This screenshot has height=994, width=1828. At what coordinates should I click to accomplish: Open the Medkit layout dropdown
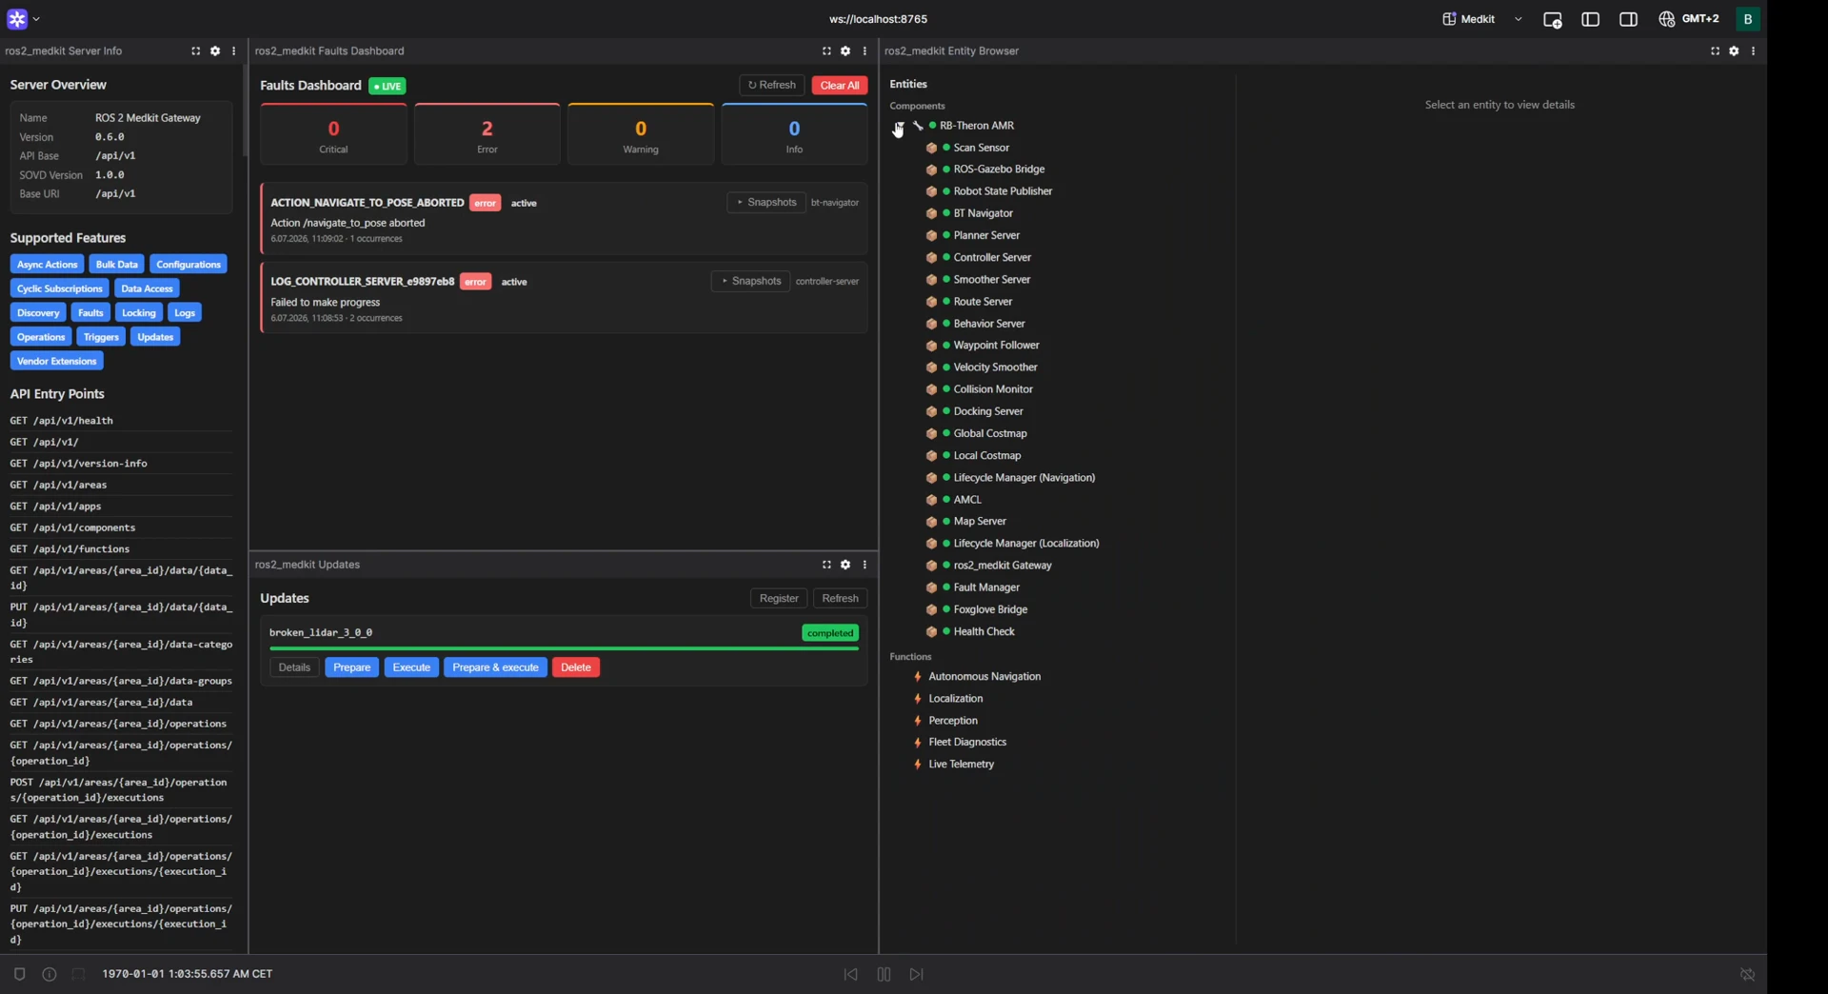[x=1482, y=19]
